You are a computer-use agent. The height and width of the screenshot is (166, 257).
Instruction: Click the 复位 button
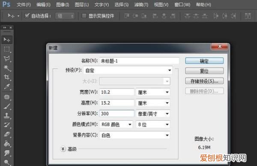coord(204,71)
